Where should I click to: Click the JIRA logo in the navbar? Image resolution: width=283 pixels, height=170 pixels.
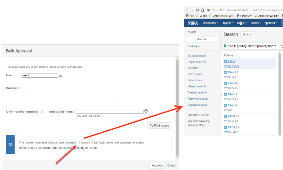coord(193,23)
